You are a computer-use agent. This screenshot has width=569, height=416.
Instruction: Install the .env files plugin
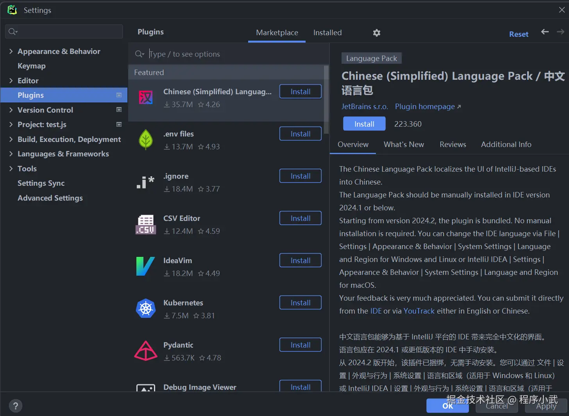[301, 134]
